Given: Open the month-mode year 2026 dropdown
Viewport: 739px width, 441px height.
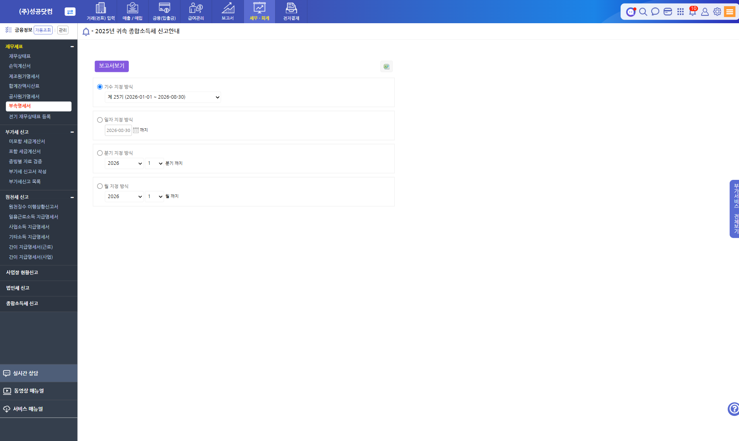Looking at the screenshot, I should click(x=124, y=197).
